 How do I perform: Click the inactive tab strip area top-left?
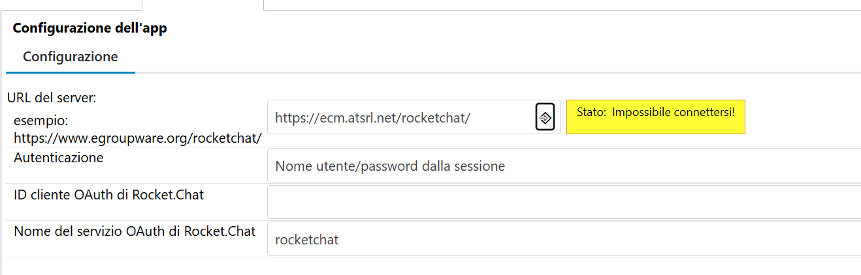click(71, 5)
